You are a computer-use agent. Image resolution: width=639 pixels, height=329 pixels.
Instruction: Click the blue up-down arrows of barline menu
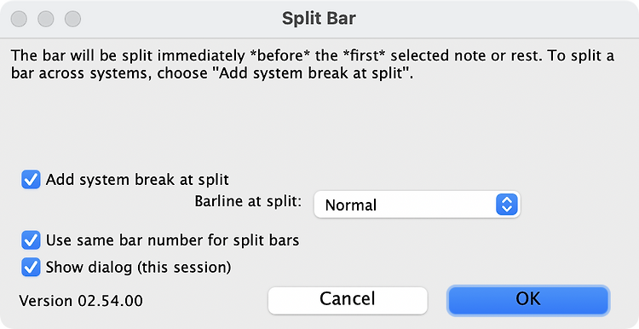507,205
